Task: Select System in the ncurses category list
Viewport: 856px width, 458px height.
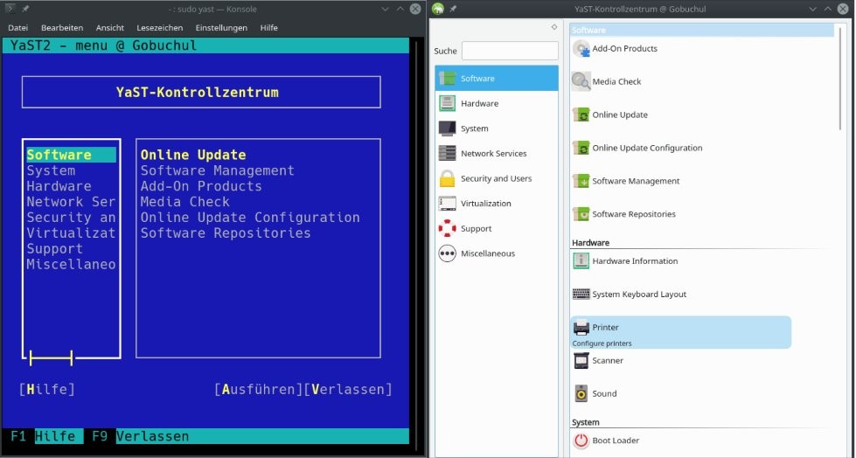Action: click(x=51, y=170)
